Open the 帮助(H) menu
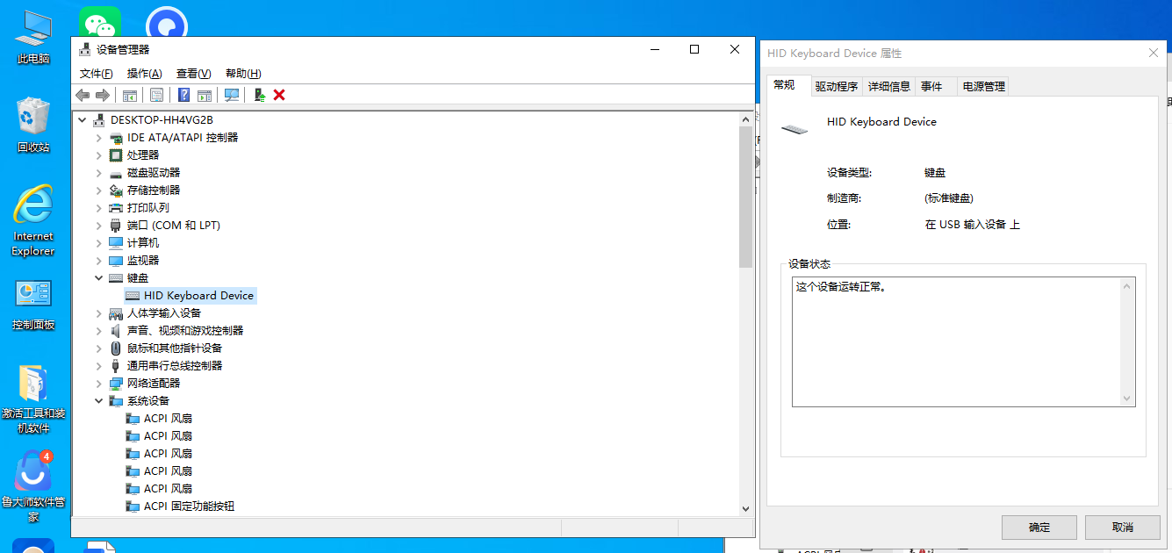This screenshot has width=1172, height=553. tap(243, 74)
